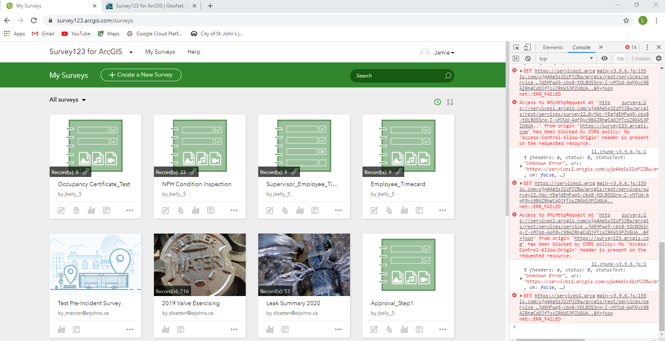Open the Gmail bookmark
The image size is (665, 341).
(x=43, y=34)
